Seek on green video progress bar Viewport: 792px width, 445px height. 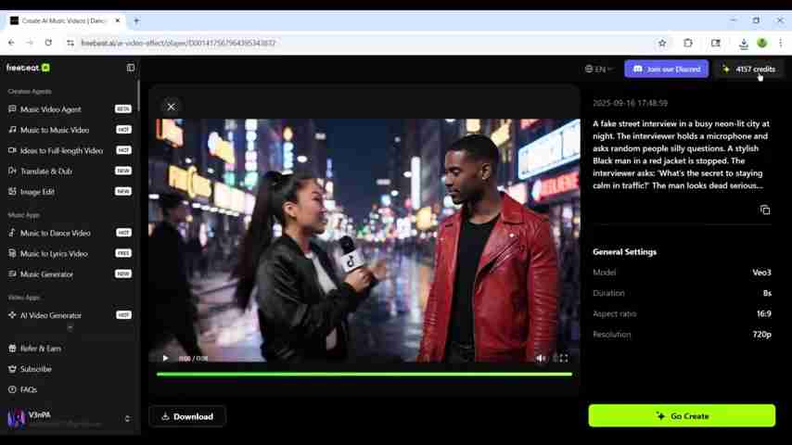(364, 375)
